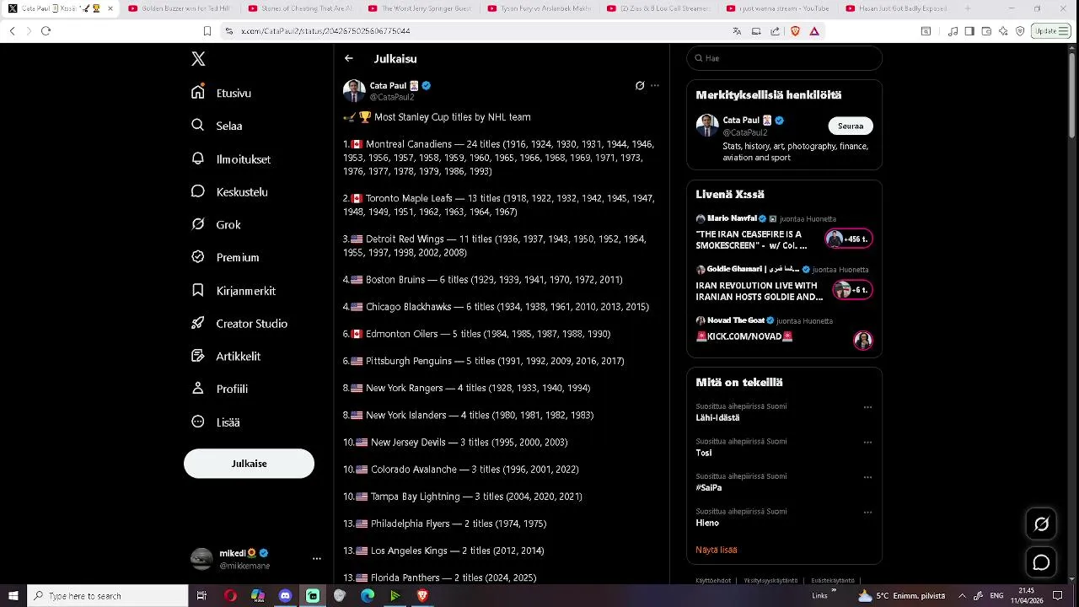Click the Julkaise post button

click(249, 464)
